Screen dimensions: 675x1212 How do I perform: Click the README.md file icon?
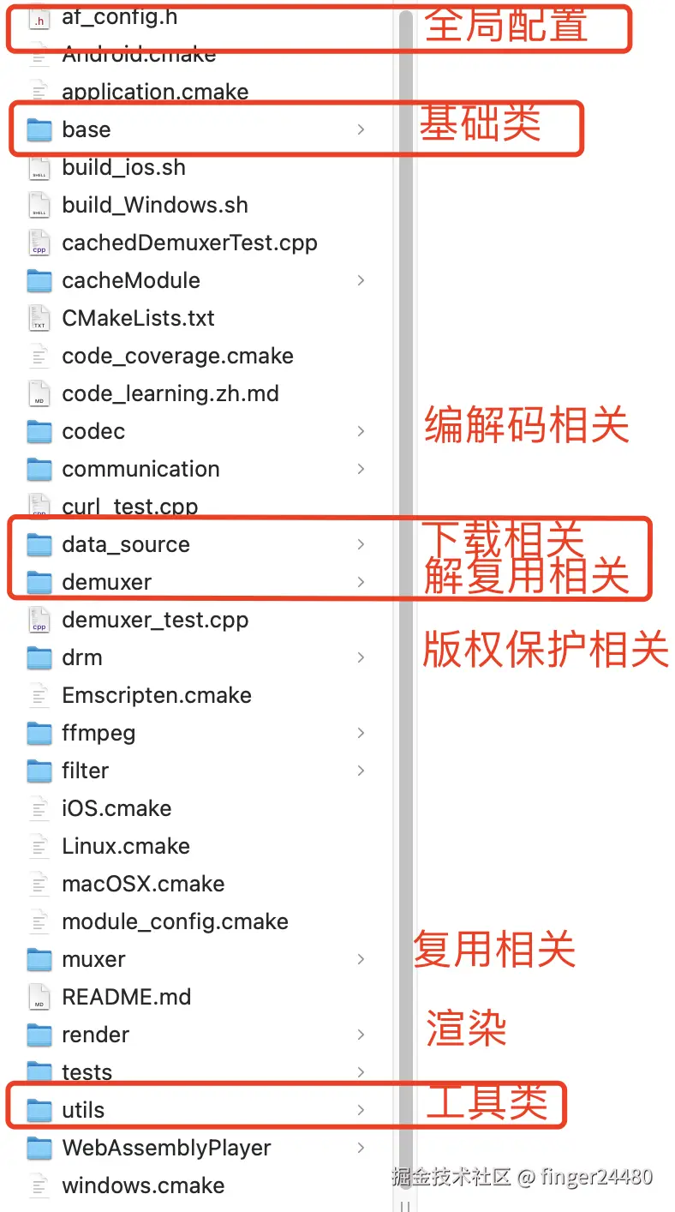(39, 997)
